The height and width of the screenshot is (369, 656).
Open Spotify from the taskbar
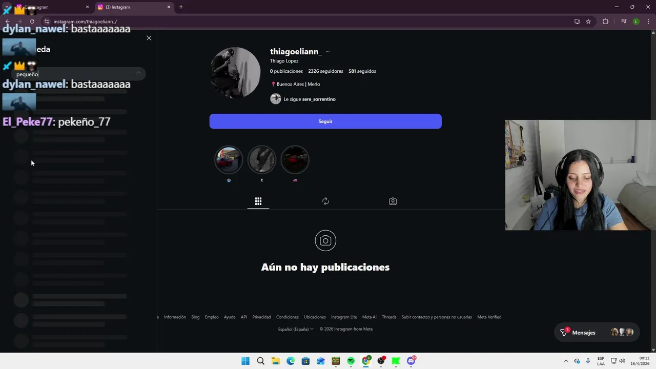pos(351,361)
